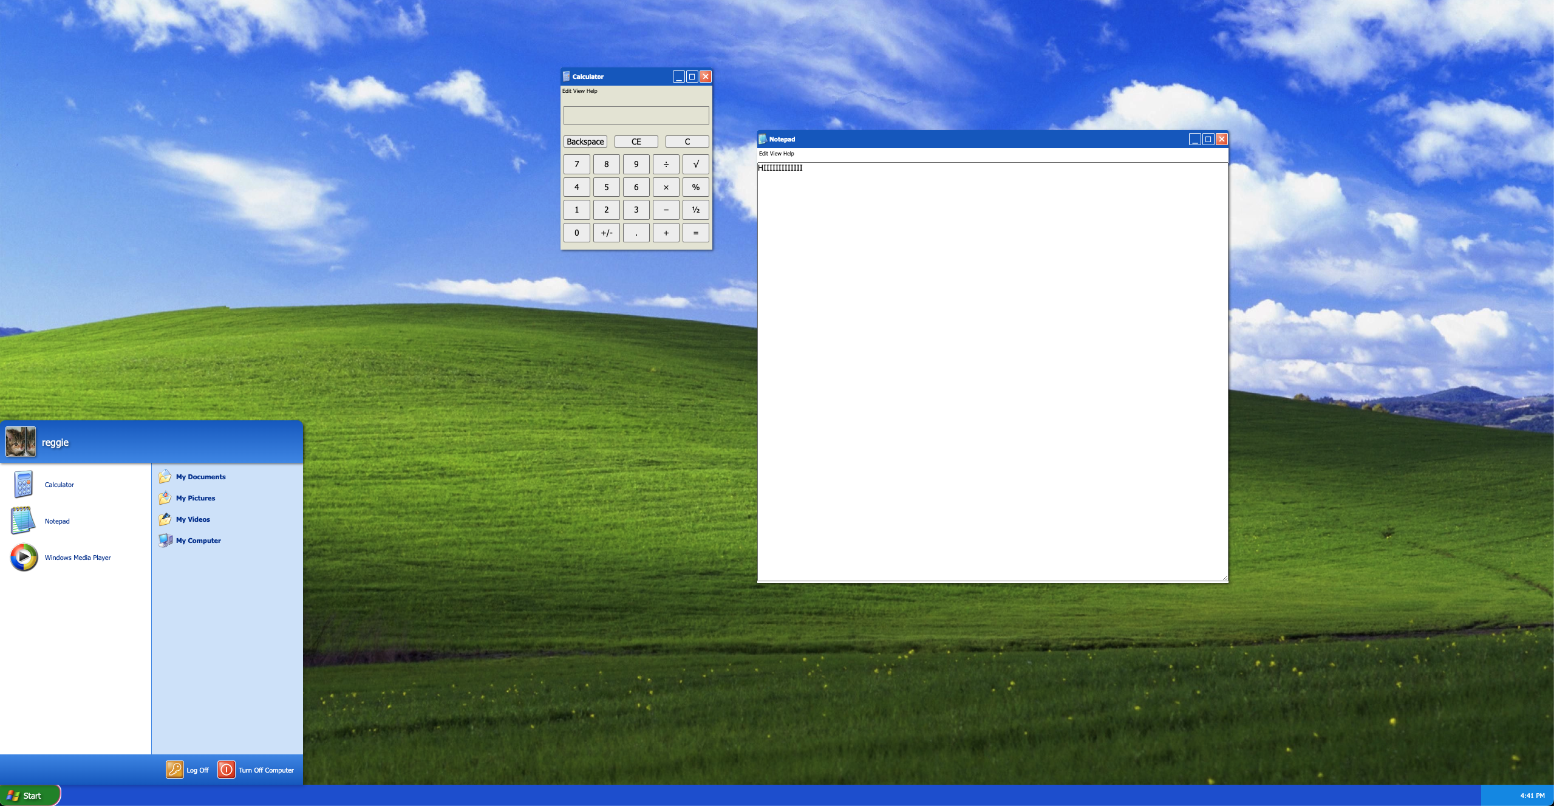Click the Log Off key icon
The image size is (1554, 806).
pyautogui.click(x=175, y=770)
